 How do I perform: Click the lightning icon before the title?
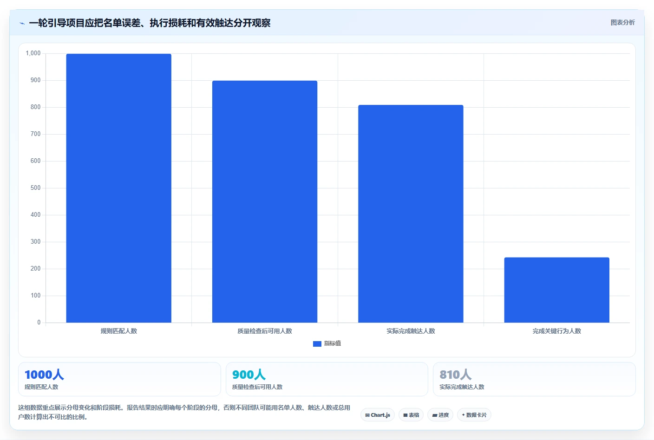coord(22,23)
